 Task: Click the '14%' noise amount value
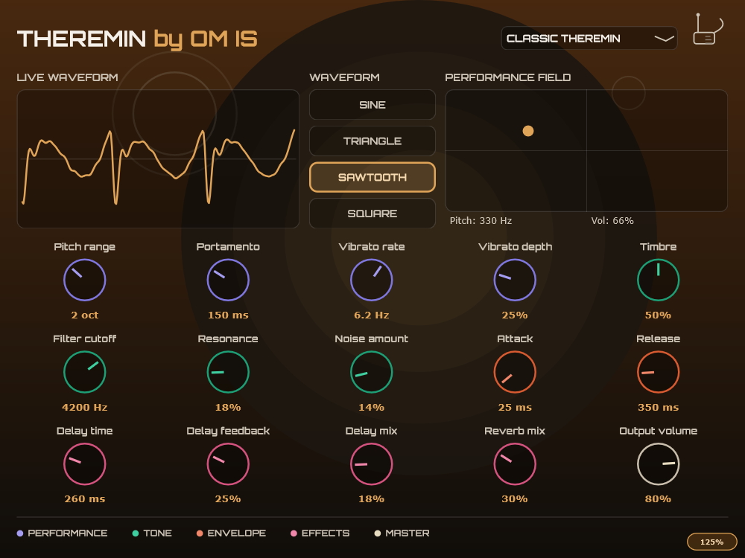point(372,407)
